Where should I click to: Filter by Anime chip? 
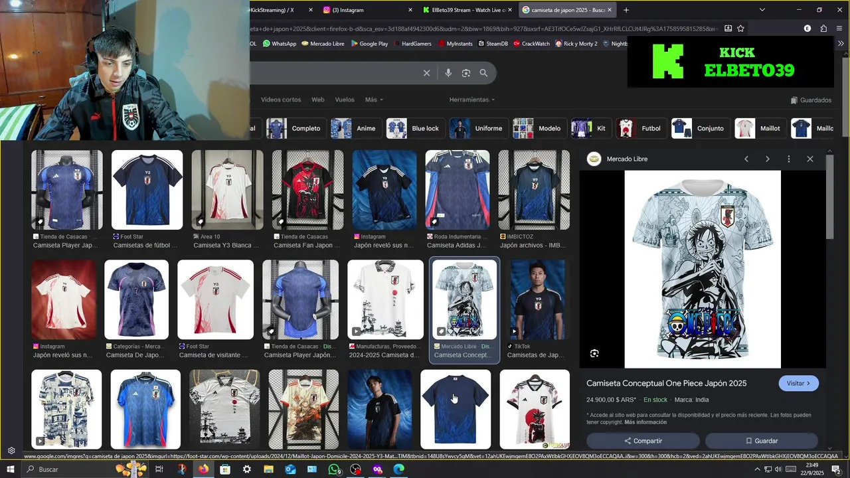point(355,128)
